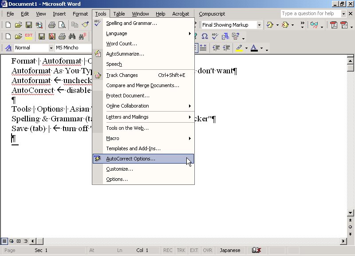Open the Normal style dropdown
The image size is (355, 256).
pyautogui.click(x=50, y=48)
